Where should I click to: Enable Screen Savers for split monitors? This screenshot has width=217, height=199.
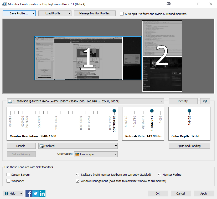point(8,175)
